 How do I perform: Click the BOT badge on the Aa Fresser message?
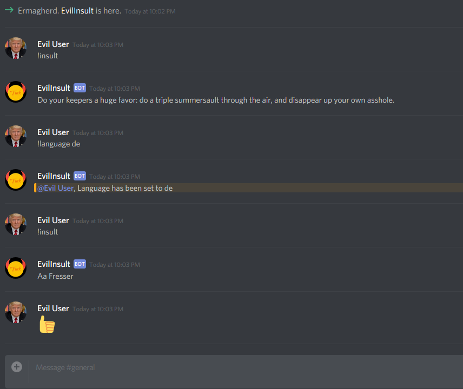[x=80, y=264]
